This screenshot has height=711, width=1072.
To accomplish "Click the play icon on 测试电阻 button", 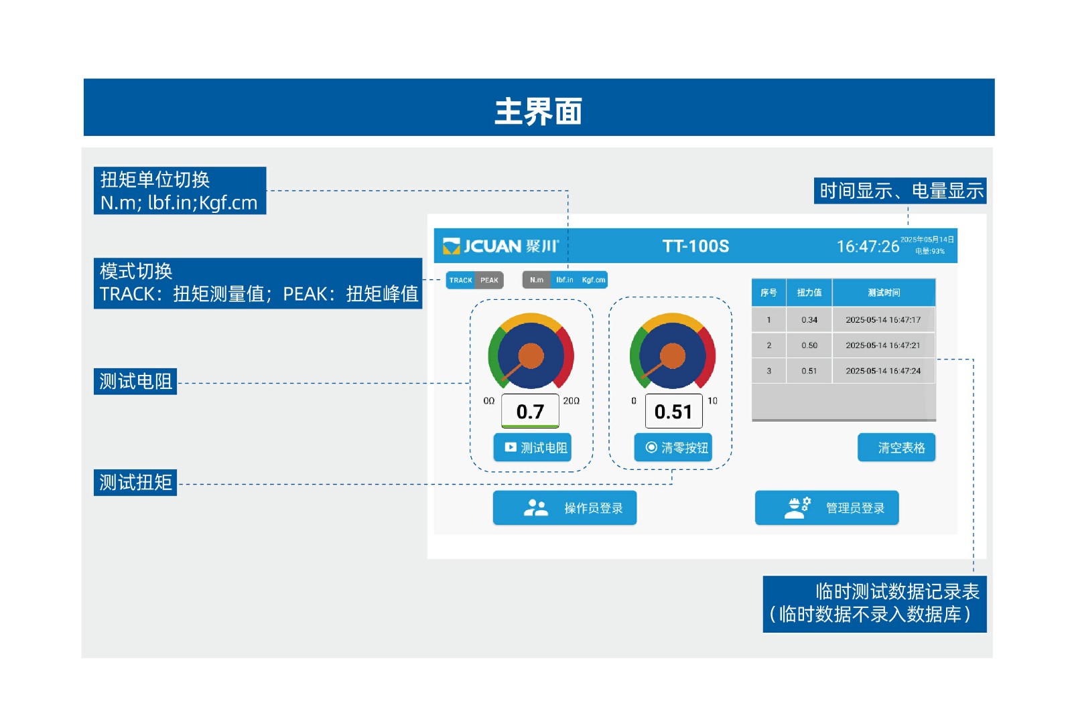I will coord(511,447).
